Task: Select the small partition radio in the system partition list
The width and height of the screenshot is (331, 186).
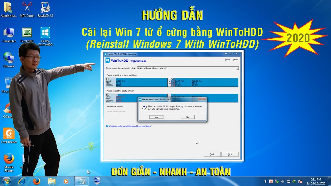Action: [x=172, y=79]
